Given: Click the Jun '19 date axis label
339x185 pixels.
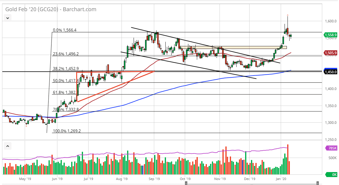Looking at the screenshot, I should tap(57, 179).
